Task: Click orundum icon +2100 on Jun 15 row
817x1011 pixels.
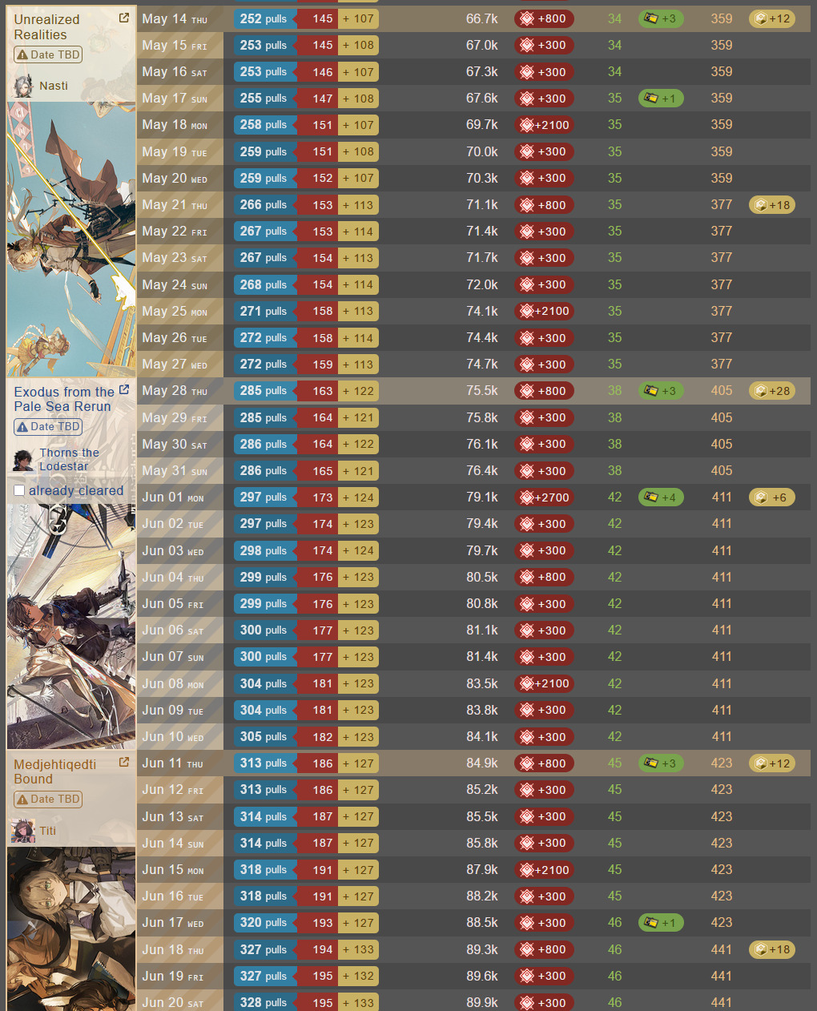Action: tap(526, 869)
